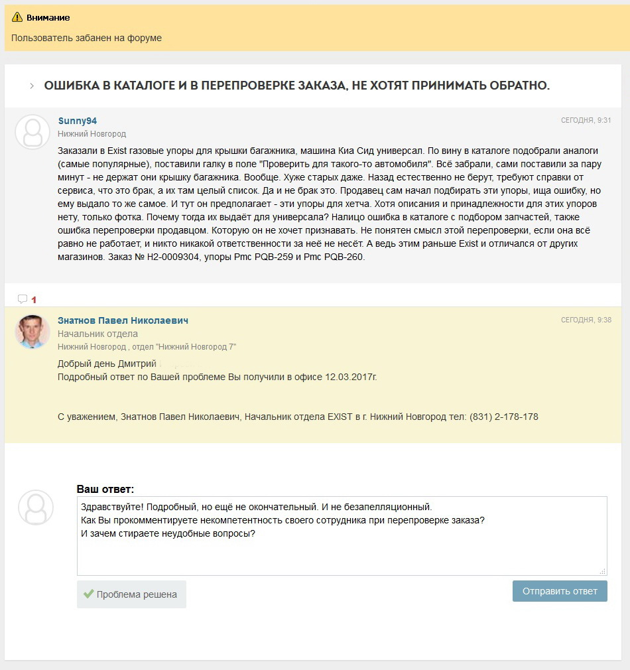Click the 9:31 post timestamp
The width and height of the screenshot is (630, 670).
[x=586, y=120]
